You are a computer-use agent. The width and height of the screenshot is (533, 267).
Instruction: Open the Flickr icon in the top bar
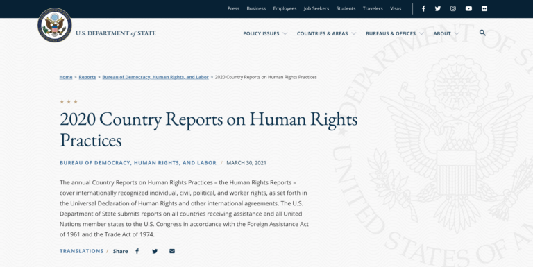pyautogui.click(x=484, y=8)
